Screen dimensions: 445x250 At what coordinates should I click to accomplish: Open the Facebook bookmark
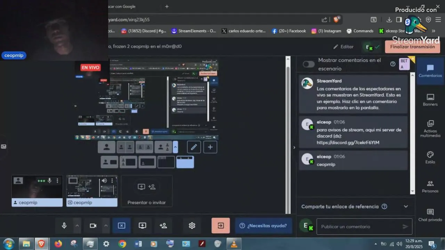point(289,31)
